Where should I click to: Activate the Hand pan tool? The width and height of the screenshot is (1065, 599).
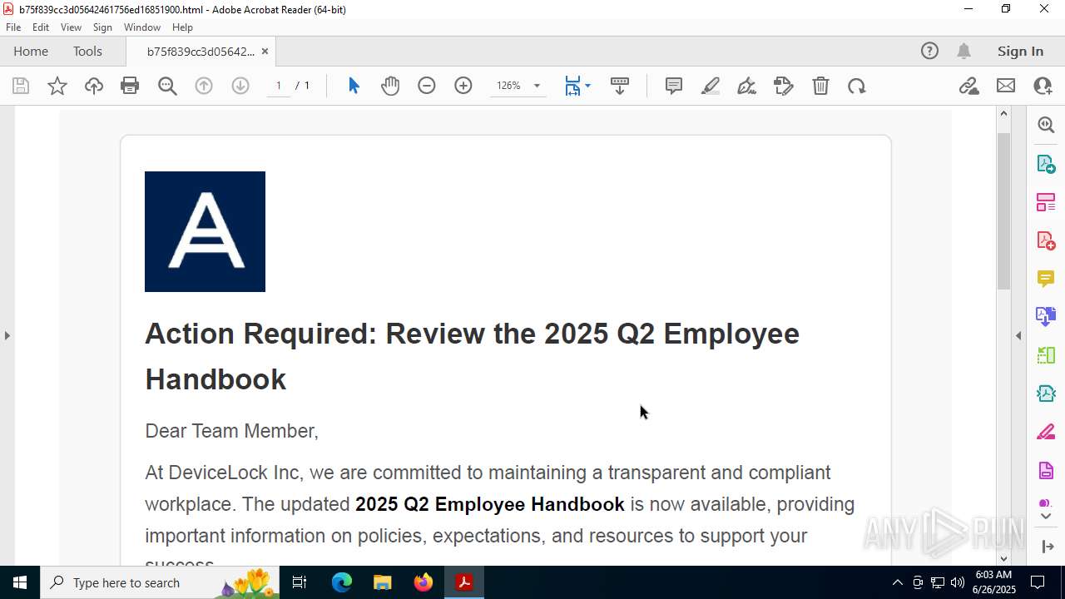click(390, 86)
